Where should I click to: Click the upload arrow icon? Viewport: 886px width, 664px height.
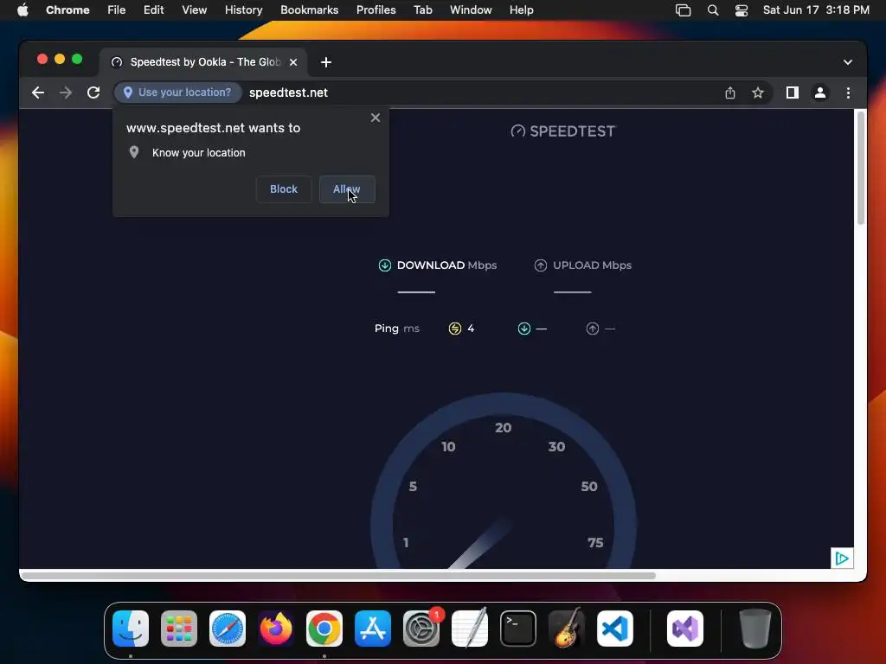tap(541, 265)
